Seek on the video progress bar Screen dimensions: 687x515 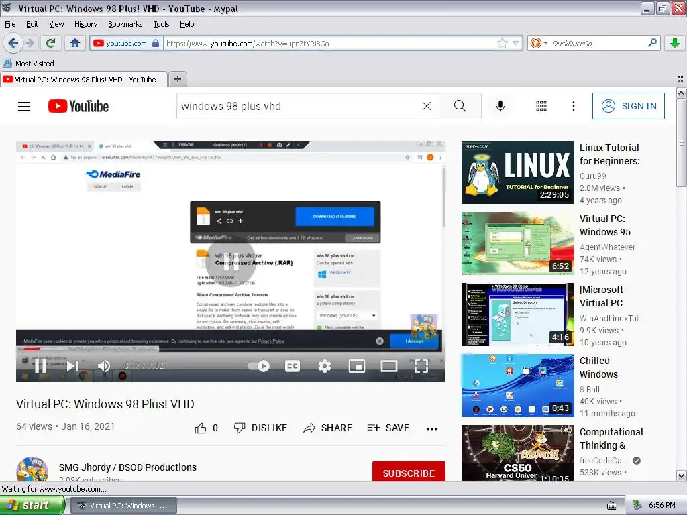pyautogui.click(x=231, y=349)
